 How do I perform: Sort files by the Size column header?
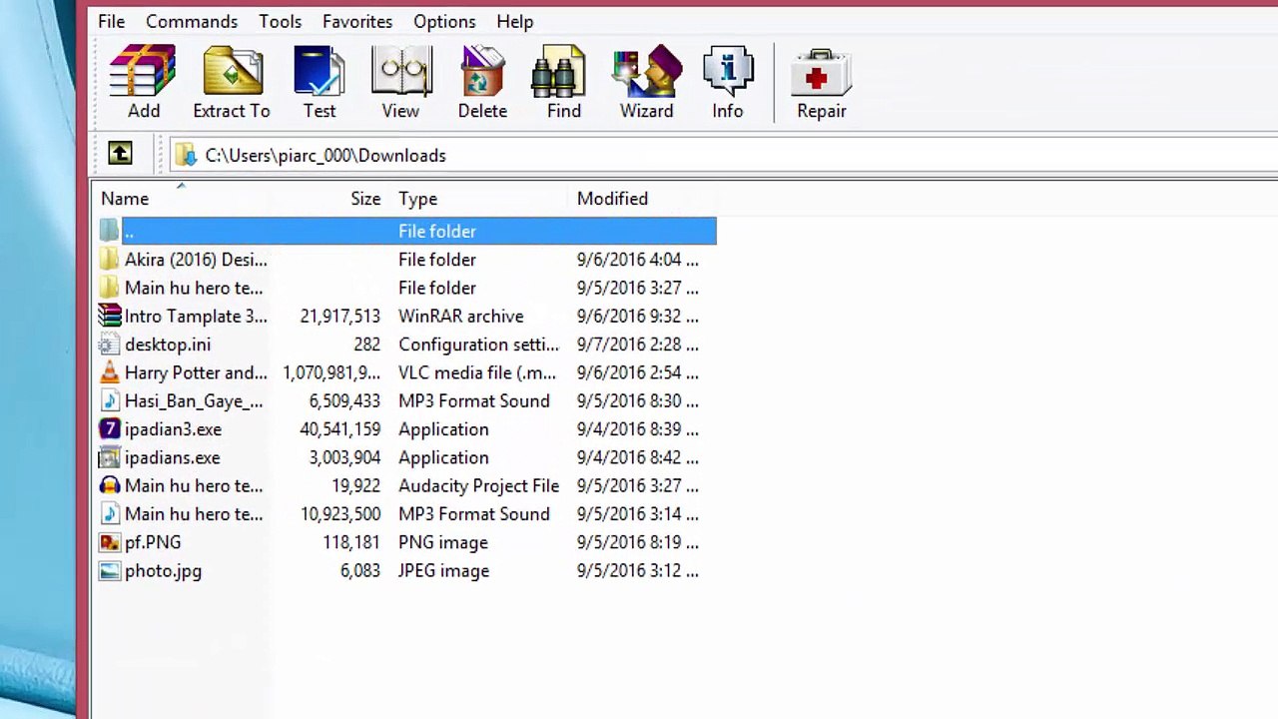(365, 199)
